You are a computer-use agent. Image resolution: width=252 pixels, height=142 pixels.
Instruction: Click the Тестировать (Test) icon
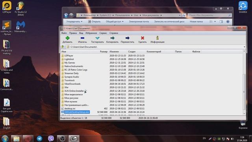coord(97,38)
